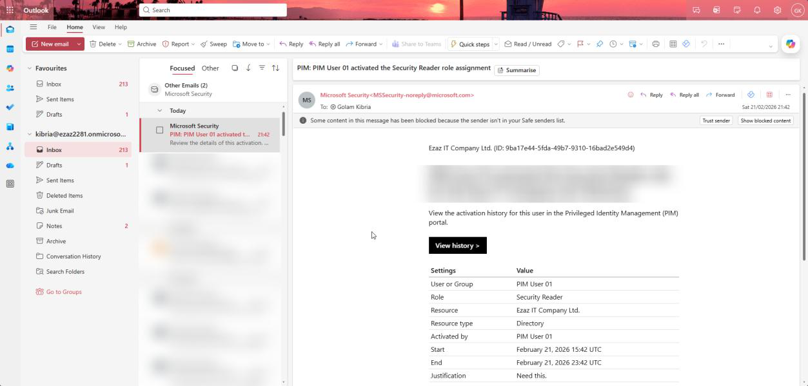The width and height of the screenshot is (808, 386).
Task: Open the Forward dropdown arrow in toolbar
Action: coord(381,44)
